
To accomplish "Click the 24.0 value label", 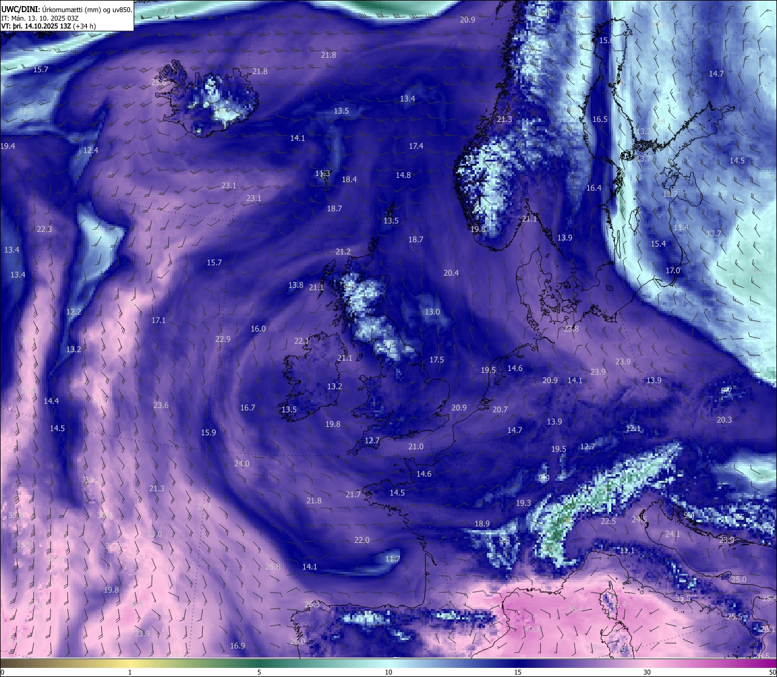I will pos(242,464).
